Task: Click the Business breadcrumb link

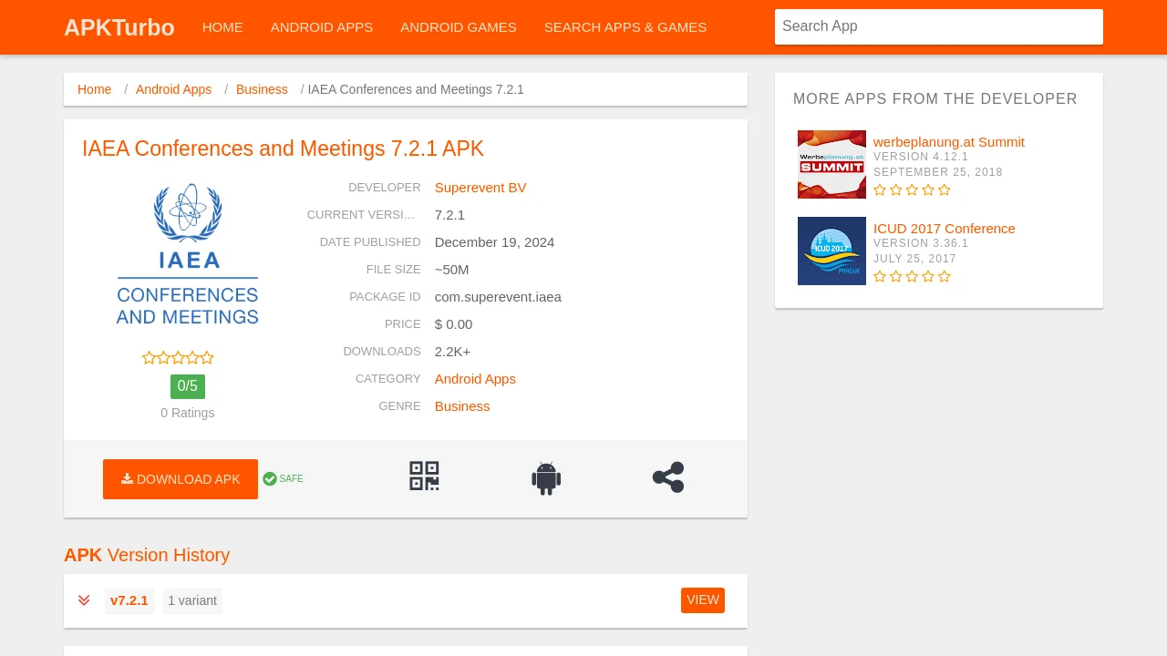Action: pyautogui.click(x=262, y=89)
